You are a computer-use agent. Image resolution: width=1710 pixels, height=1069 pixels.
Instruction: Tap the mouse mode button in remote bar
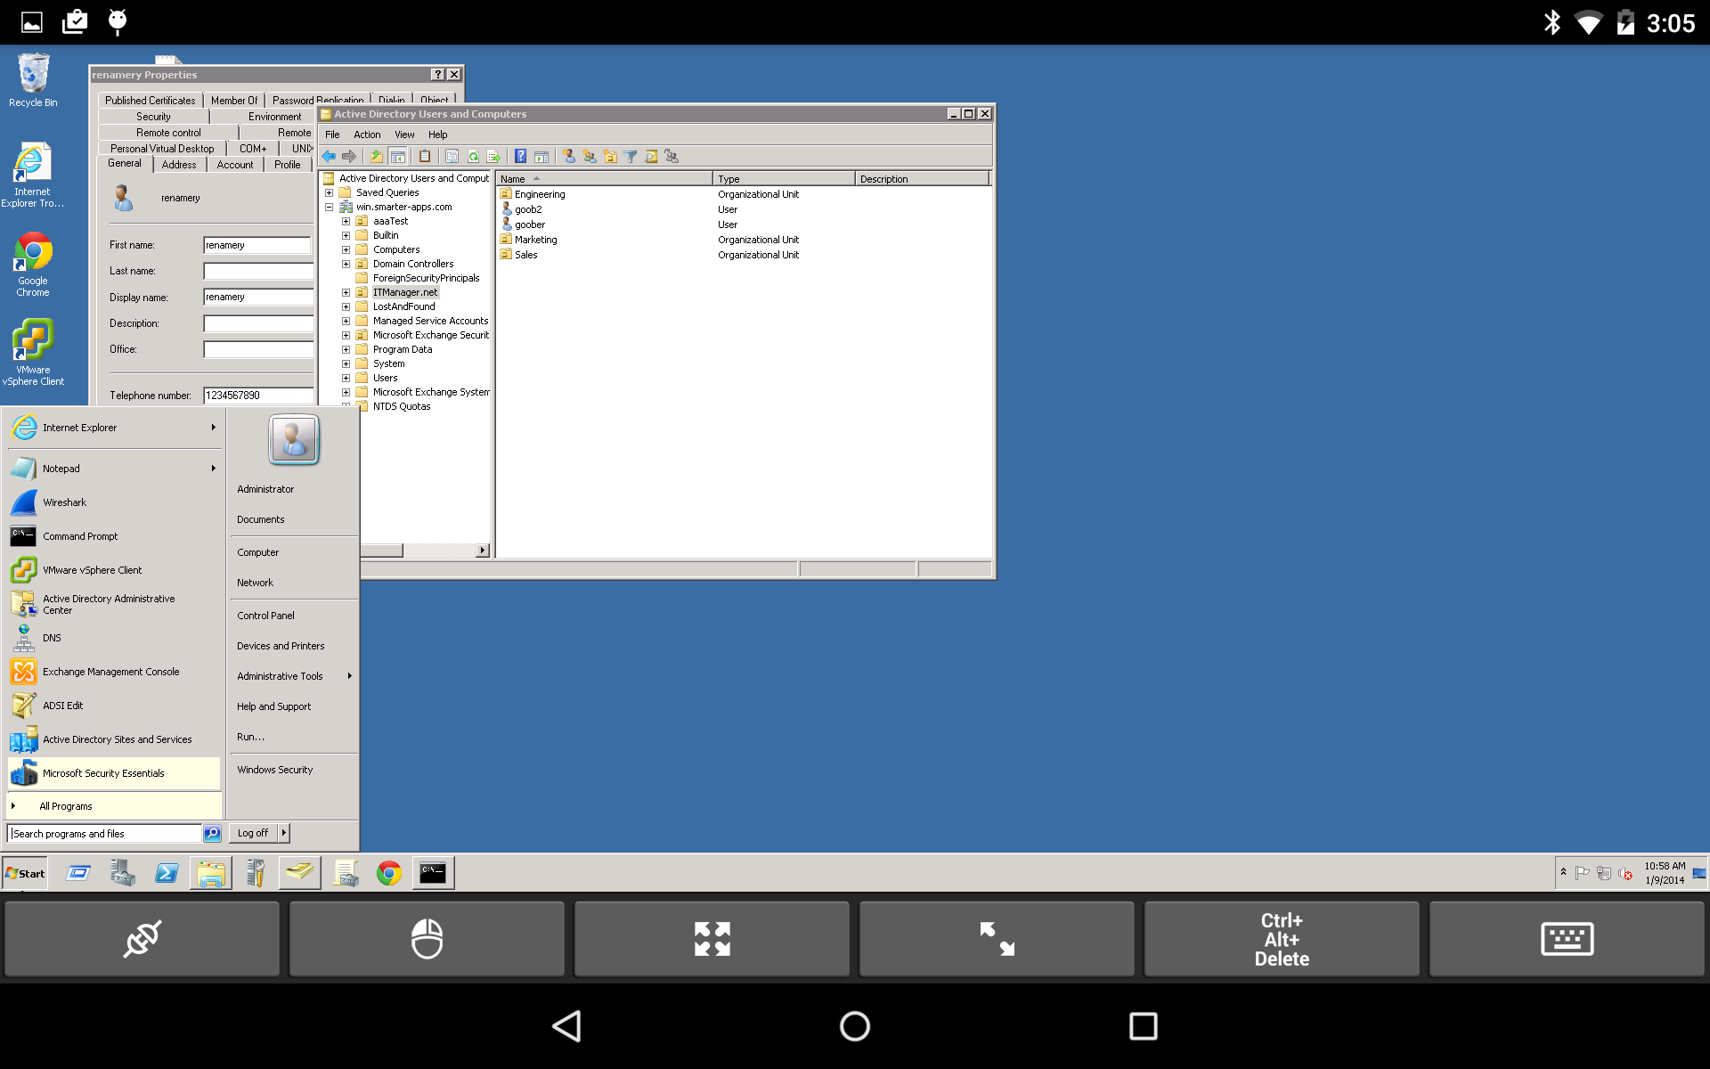click(x=427, y=939)
